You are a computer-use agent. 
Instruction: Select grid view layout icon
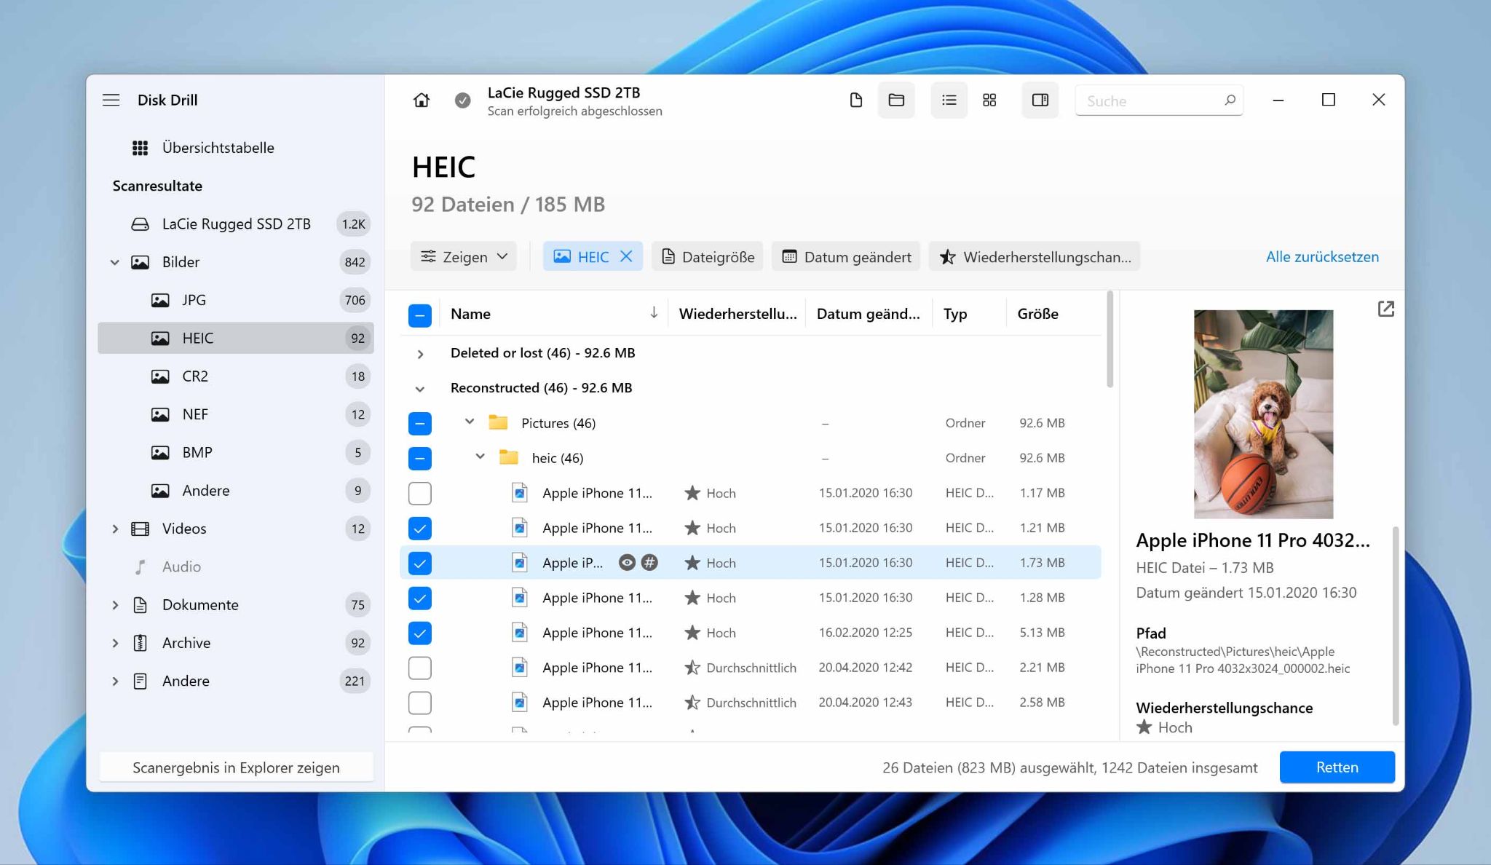[989, 100]
